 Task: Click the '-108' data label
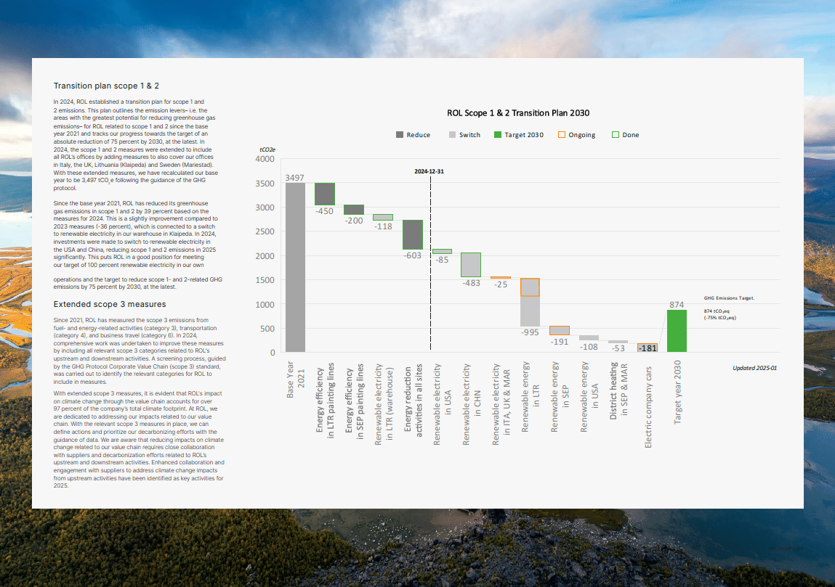pyautogui.click(x=589, y=347)
